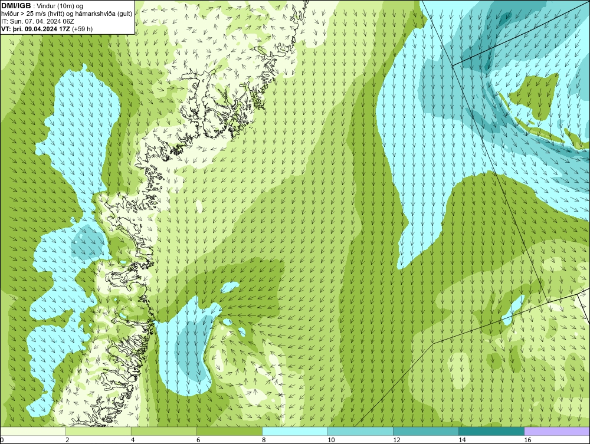Image resolution: width=590 pixels, height=444 pixels.
Task: Click the purple legend swatch above 16
Action: pos(556,431)
